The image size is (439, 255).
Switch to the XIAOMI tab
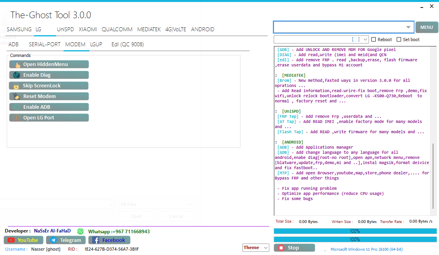pyautogui.click(x=88, y=29)
